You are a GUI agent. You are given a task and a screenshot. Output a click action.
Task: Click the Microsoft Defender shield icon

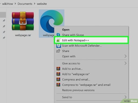tap(59, 46)
